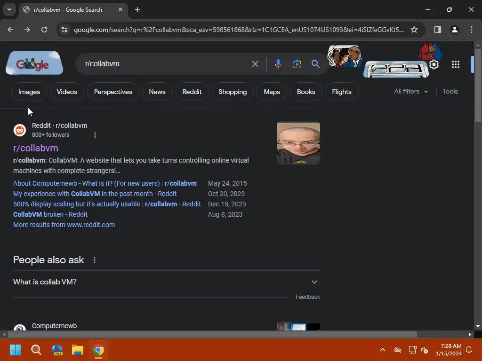482x361 pixels.
Task: Close the r/collabvm Google Search tab
Action: tap(120, 9)
